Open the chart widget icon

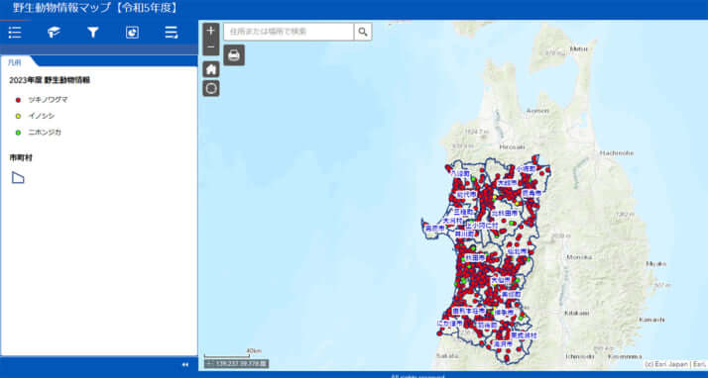[x=132, y=33]
